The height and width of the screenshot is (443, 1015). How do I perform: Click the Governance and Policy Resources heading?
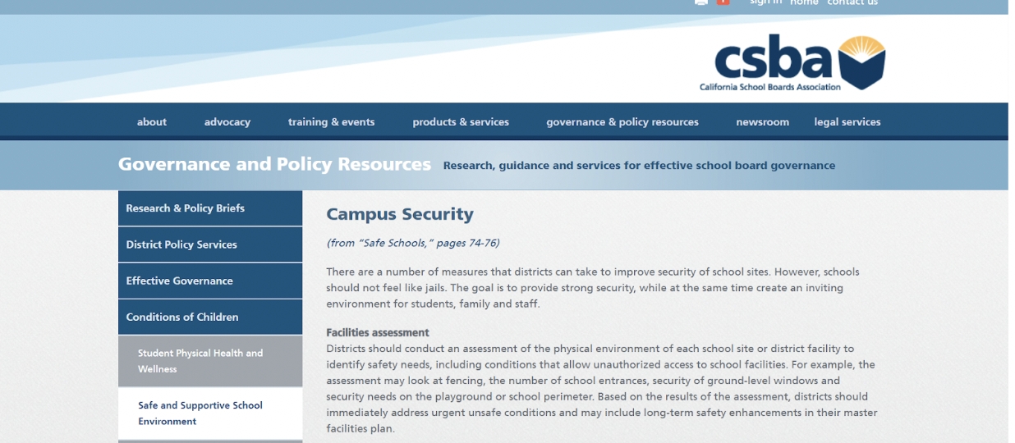click(x=274, y=164)
